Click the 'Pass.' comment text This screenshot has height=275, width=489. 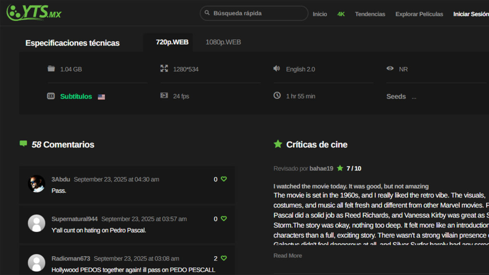(59, 190)
